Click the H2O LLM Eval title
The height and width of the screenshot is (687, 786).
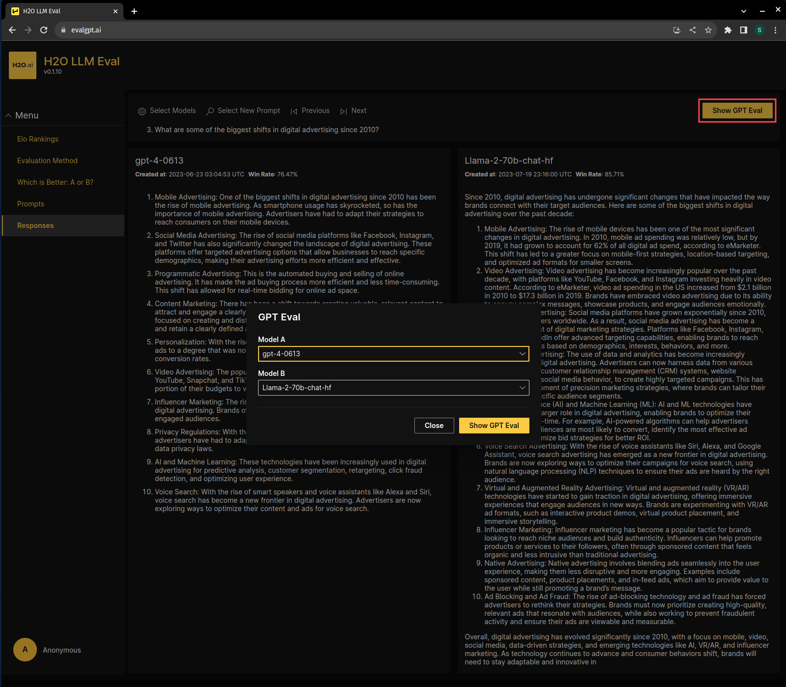(x=82, y=61)
